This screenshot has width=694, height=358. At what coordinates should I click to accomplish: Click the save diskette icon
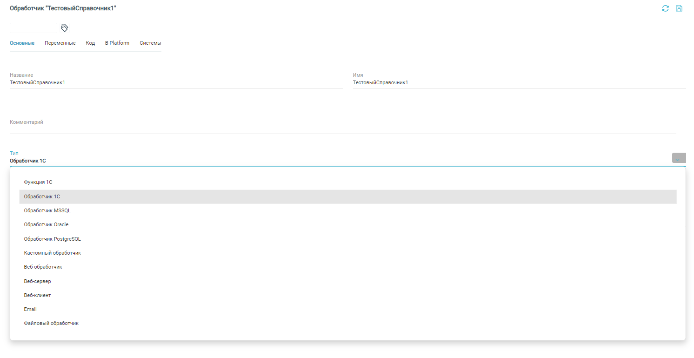pos(679,8)
